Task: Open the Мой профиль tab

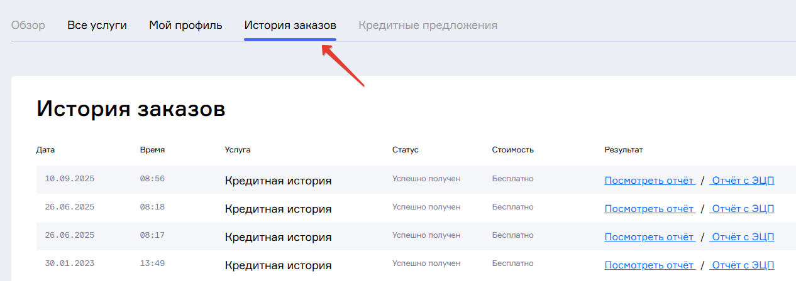Action: 185,26
